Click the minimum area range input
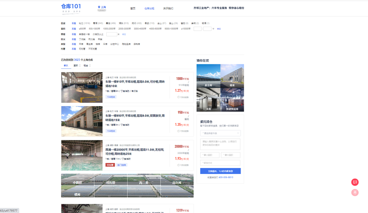The width and height of the screenshot is (368, 213). 197,28
